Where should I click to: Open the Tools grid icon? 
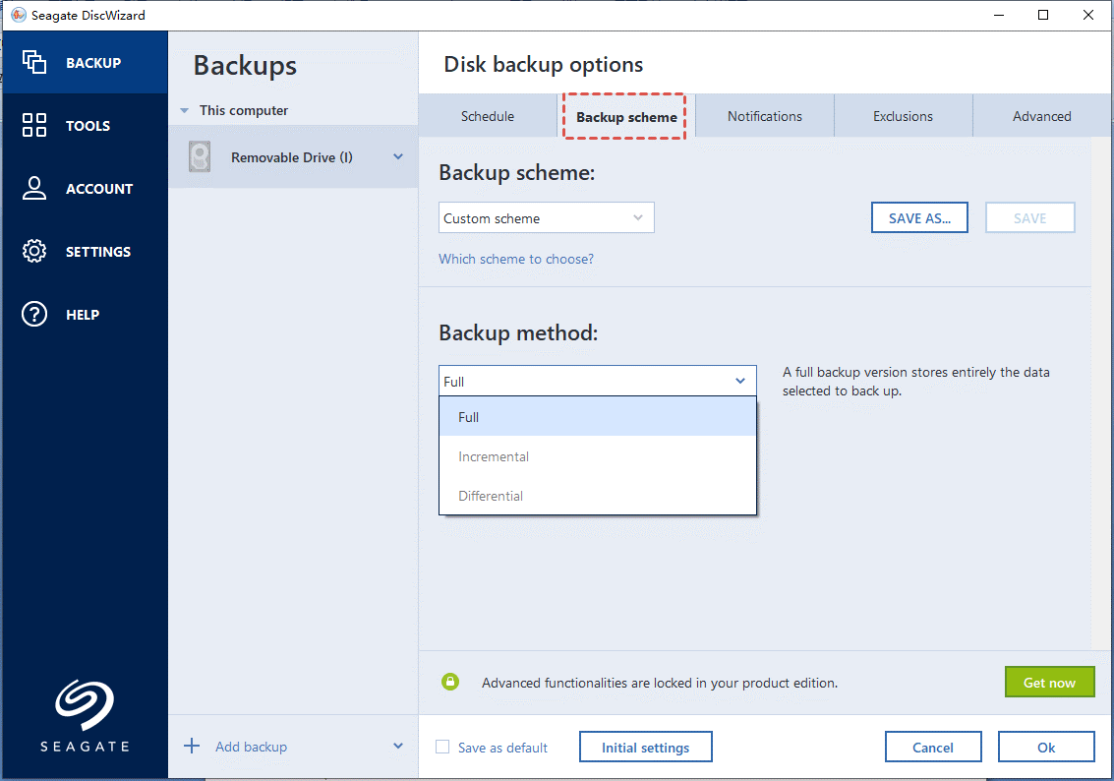(34, 125)
